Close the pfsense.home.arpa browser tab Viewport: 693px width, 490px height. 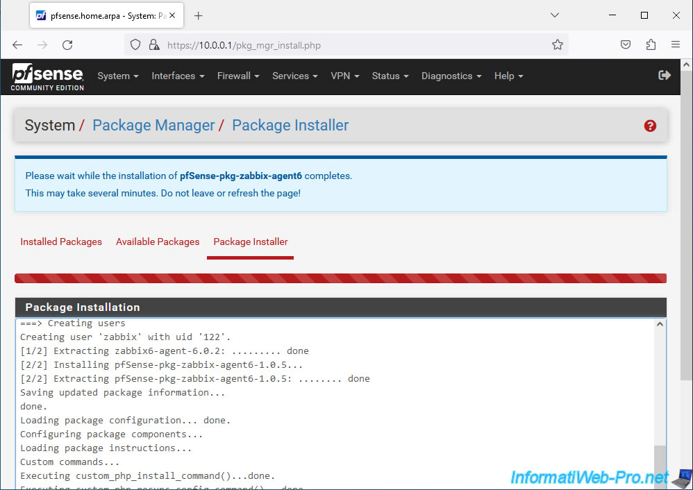point(172,15)
